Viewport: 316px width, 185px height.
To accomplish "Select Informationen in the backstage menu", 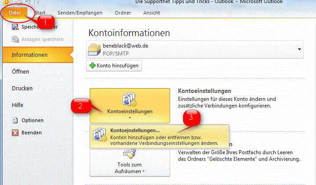I will [x=38, y=55].
